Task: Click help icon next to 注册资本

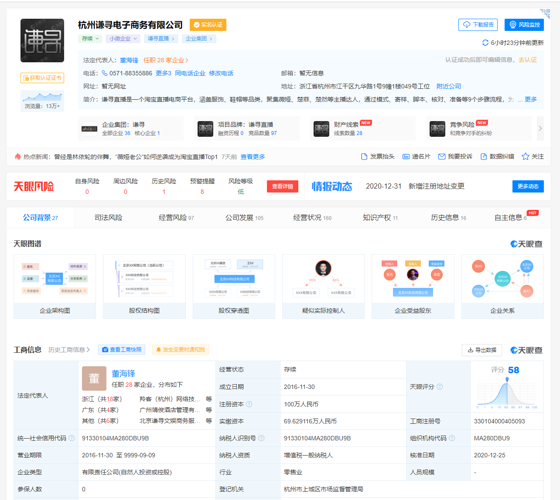Action: click(249, 404)
